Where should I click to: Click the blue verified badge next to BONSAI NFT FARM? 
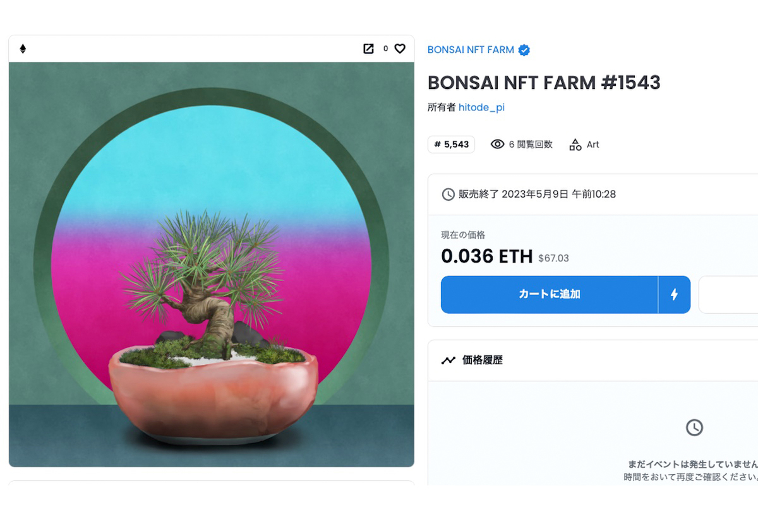point(524,50)
